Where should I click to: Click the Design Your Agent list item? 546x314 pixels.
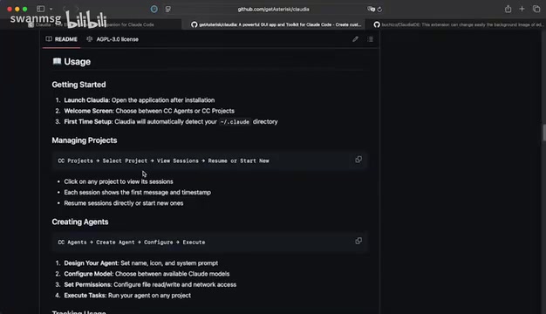141,263
